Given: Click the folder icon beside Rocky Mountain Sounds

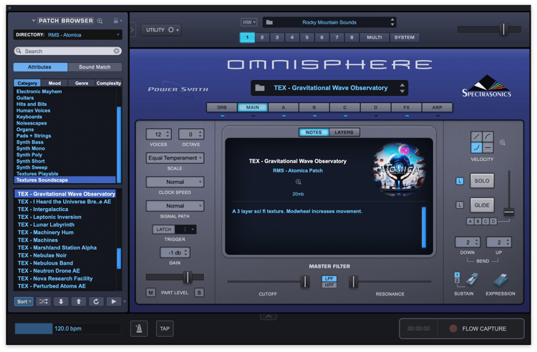Looking at the screenshot, I should (269, 22).
